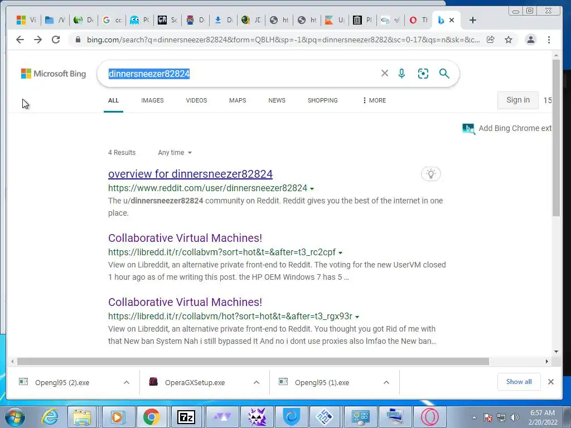Click the padlock site info icon
The image size is (571, 428).
coord(78,40)
